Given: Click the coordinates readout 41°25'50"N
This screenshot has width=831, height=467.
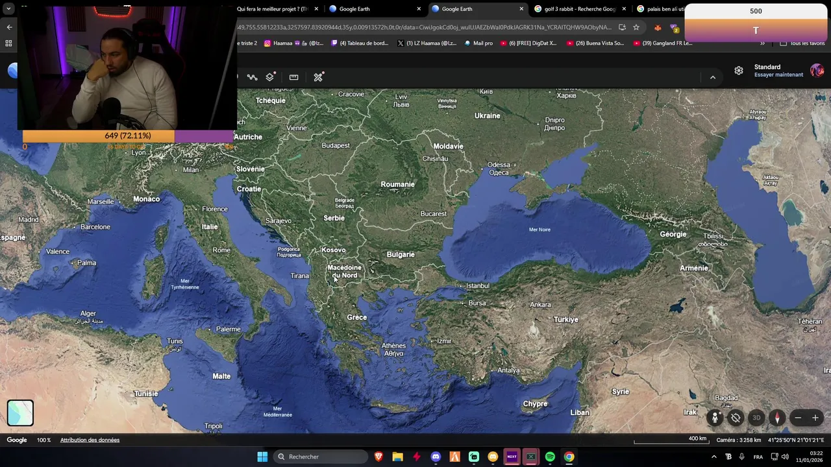Looking at the screenshot, I should [x=796, y=440].
